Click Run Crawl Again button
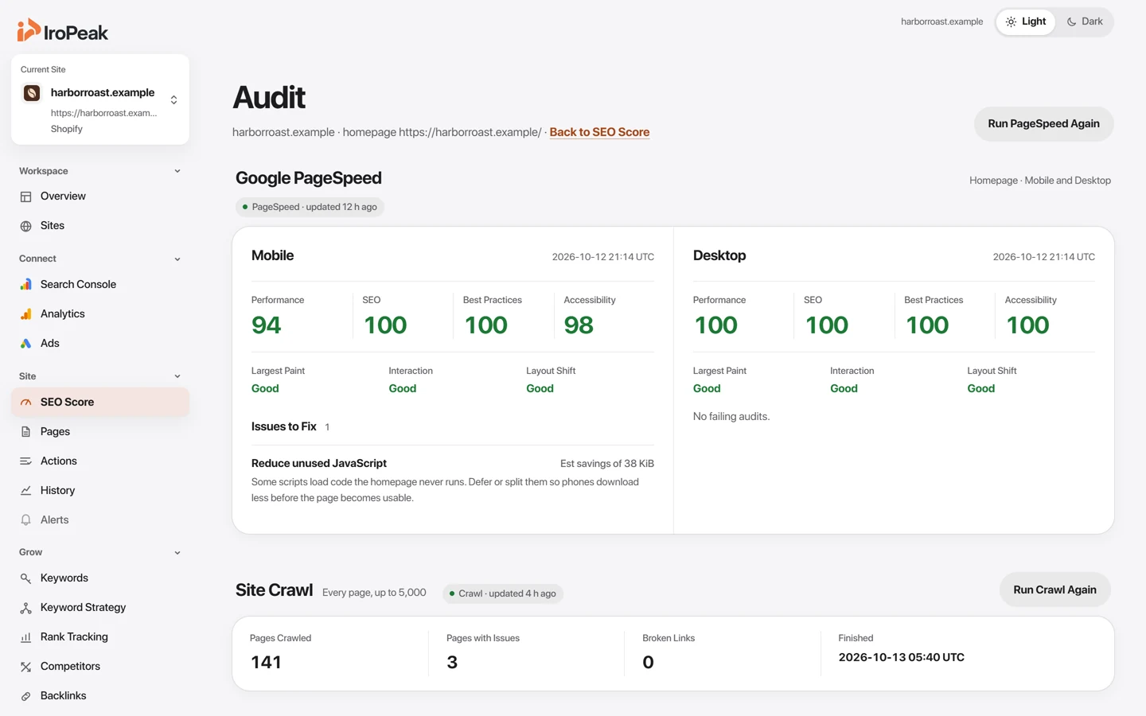Screen dimensions: 1146x716 coord(1054,590)
